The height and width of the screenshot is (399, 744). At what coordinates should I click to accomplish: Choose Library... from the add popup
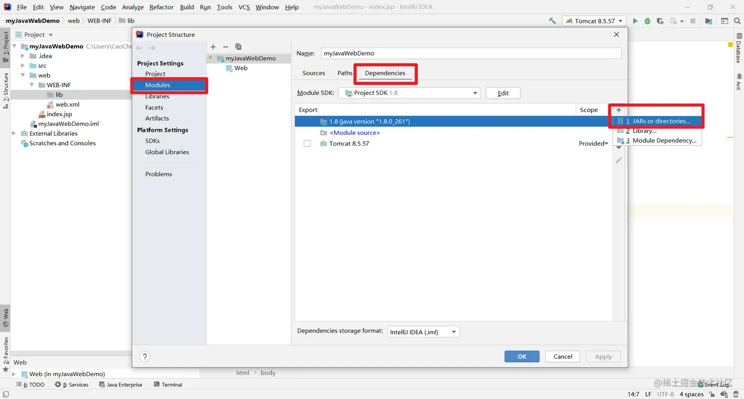(x=658, y=131)
